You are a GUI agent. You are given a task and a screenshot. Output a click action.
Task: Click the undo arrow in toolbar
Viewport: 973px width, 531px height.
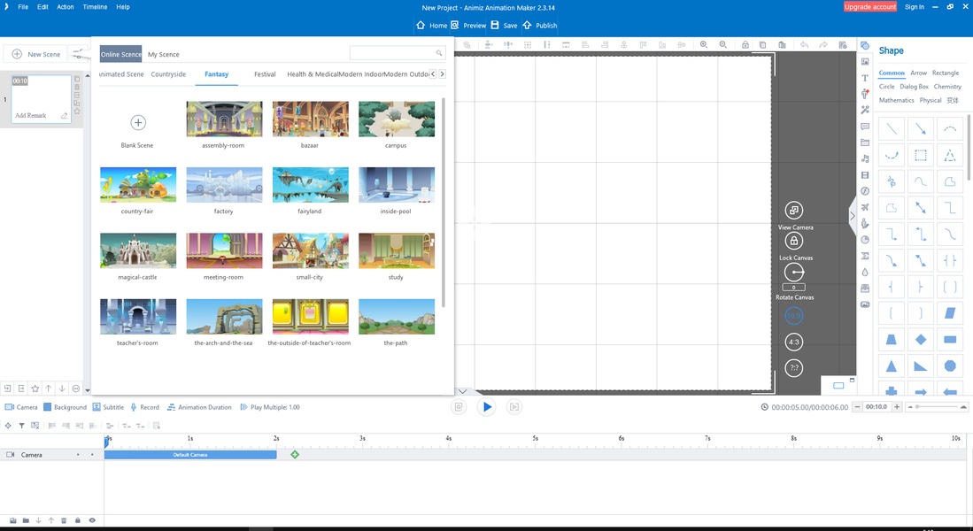click(804, 44)
